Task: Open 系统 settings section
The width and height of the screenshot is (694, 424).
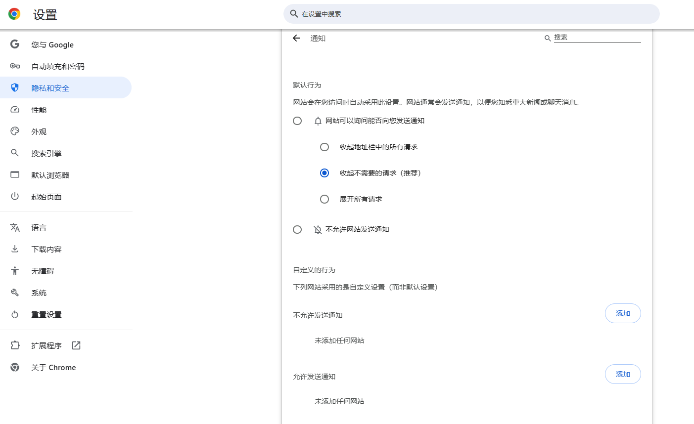Action: 66,293
